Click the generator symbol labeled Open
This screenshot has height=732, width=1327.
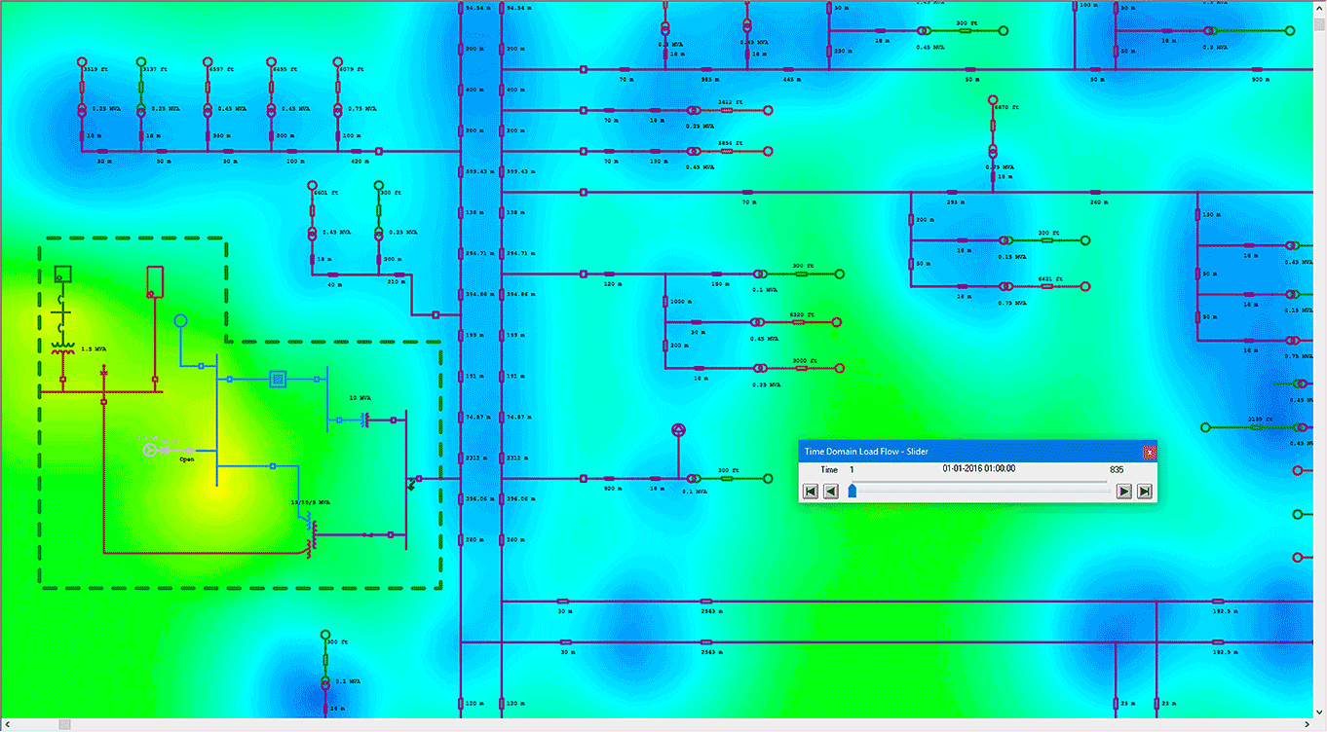(x=150, y=449)
